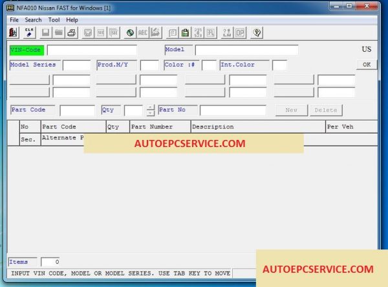Click the illustration icon right of ABC
The image size is (388, 287).
coord(155,32)
